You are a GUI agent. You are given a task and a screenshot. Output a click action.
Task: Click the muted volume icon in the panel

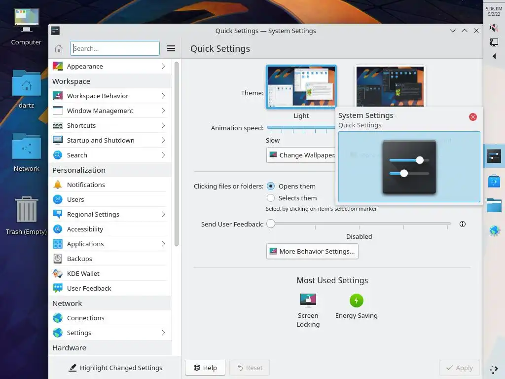pos(494,28)
